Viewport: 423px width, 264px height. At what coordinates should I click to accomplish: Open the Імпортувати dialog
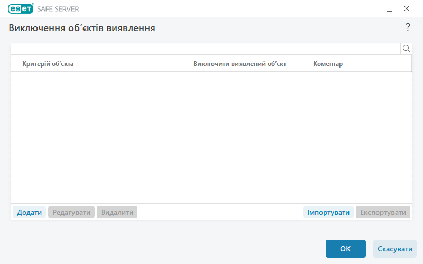click(328, 212)
